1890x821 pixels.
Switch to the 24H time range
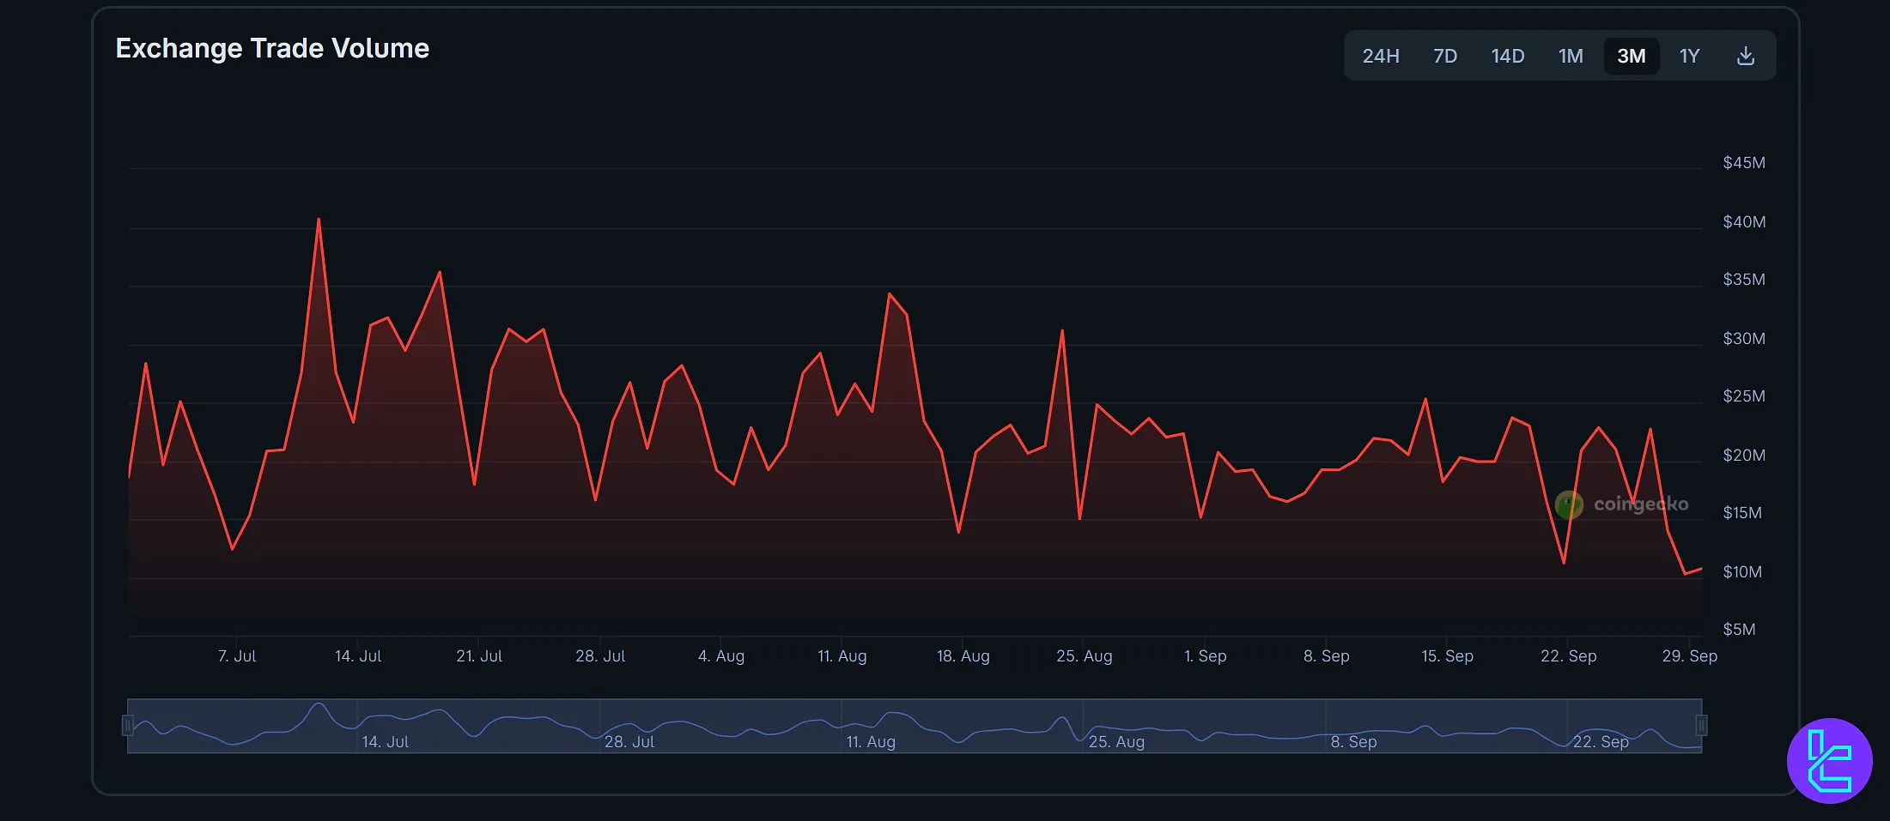tap(1381, 57)
